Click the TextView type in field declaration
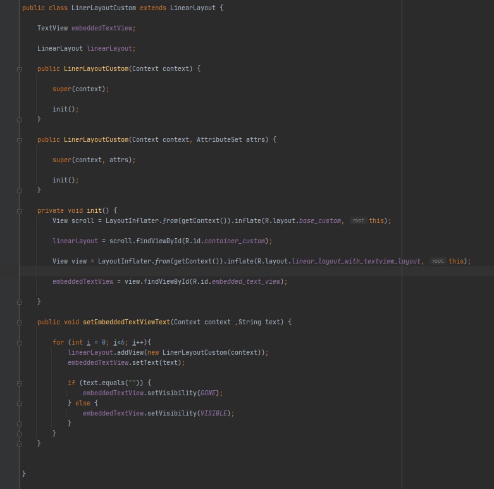The height and width of the screenshot is (489, 494). click(x=52, y=28)
